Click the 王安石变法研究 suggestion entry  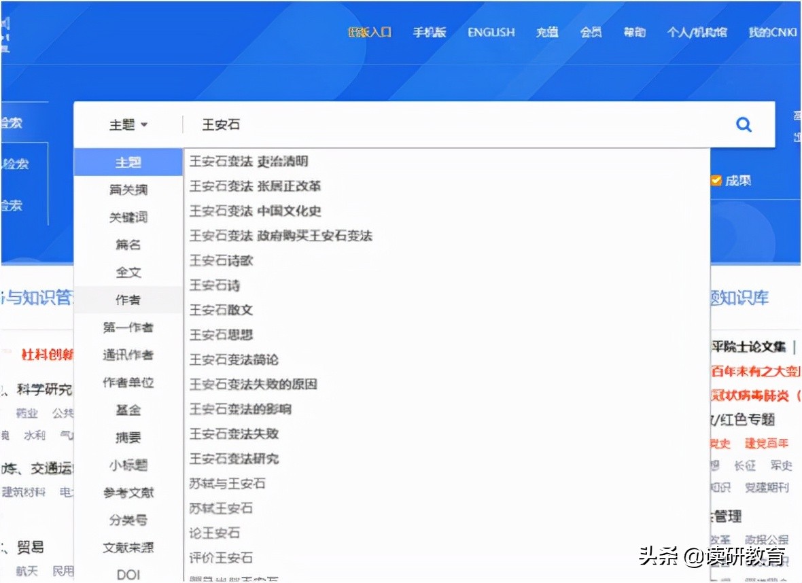234,459
